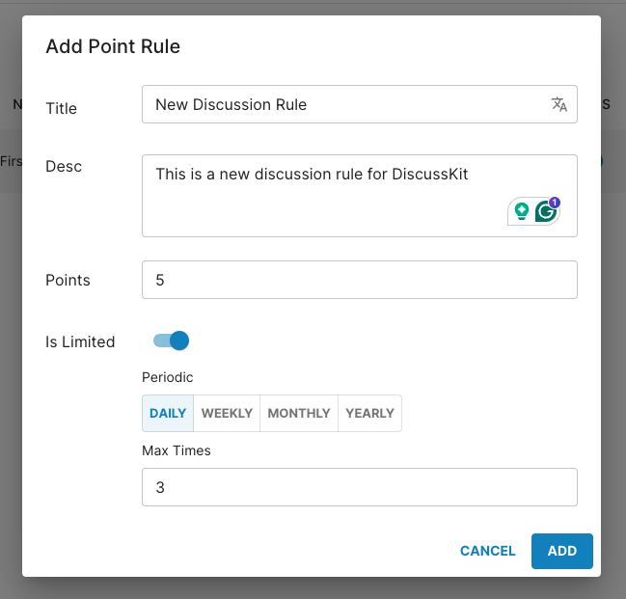Click the Points input showing 5
The height and width of the screenshot is (599, 626).
pos(359,280)
